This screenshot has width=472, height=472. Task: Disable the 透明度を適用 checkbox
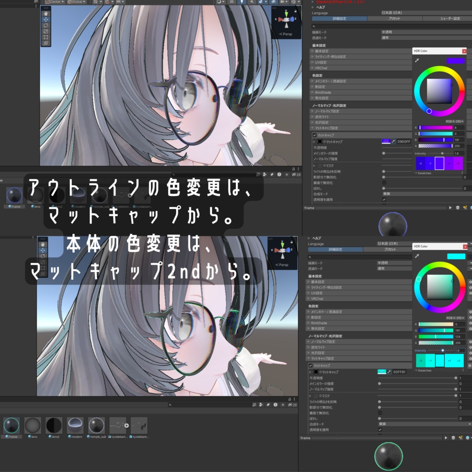pyautogui.click(x=384, y=200)
